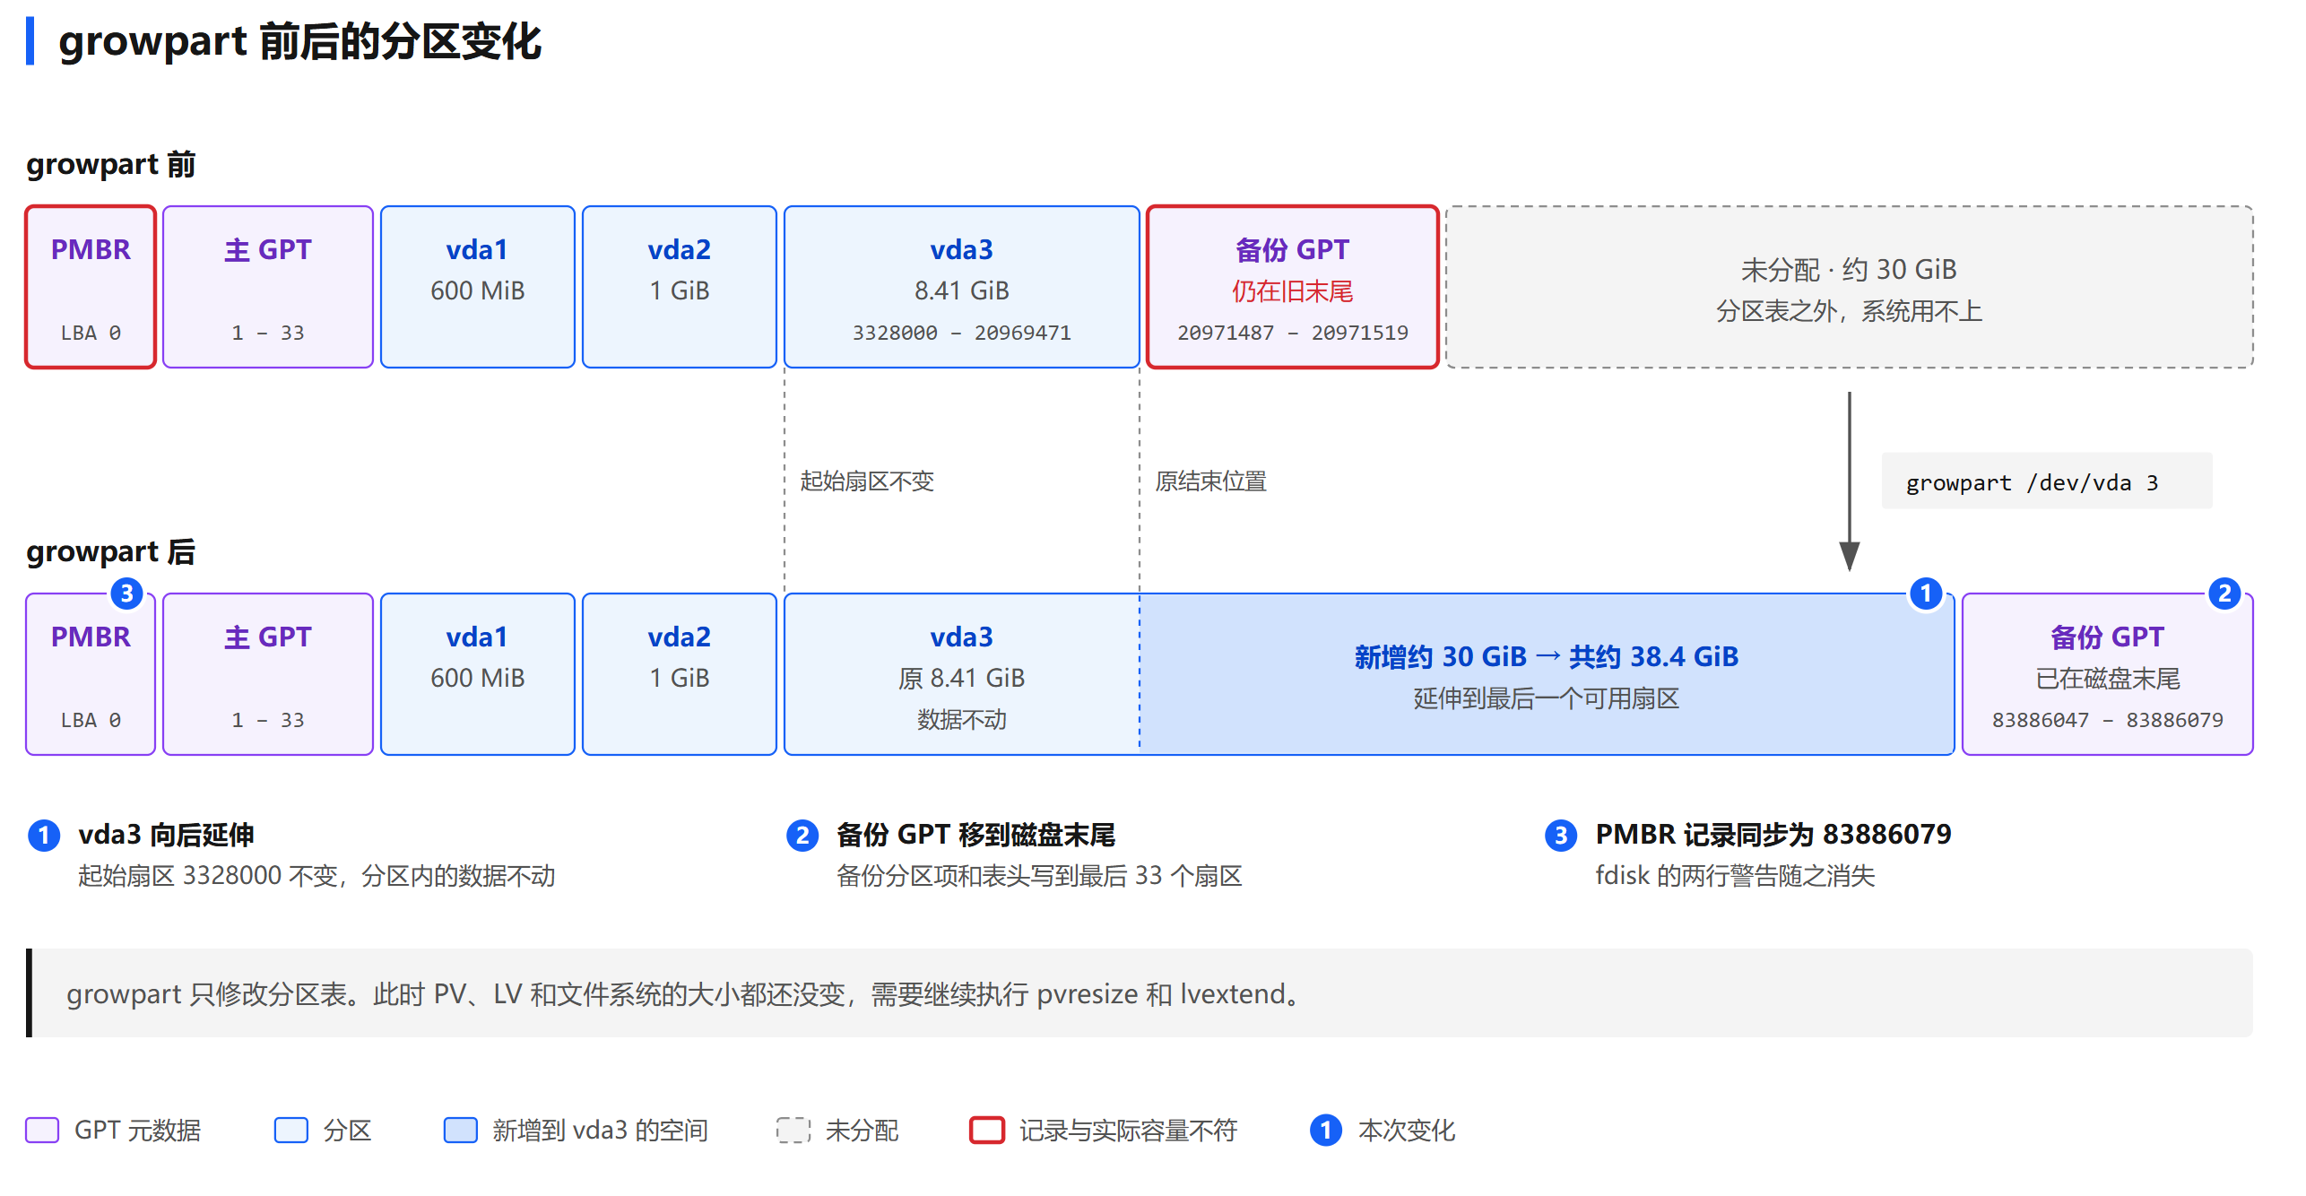Click the vda3 8.41 GiB partition box

[x=962, y=287]
